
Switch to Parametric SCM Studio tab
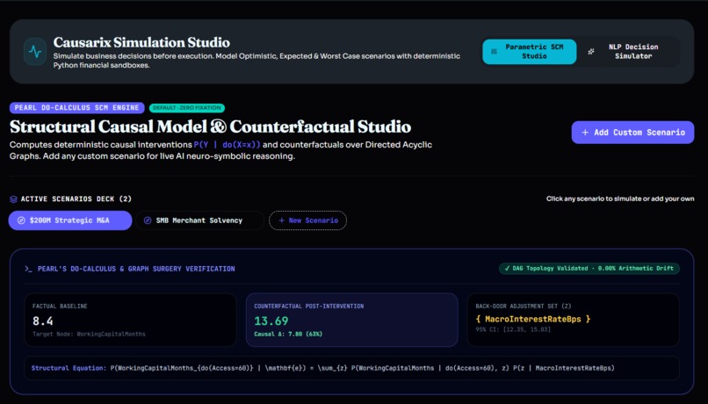point(529,52)
